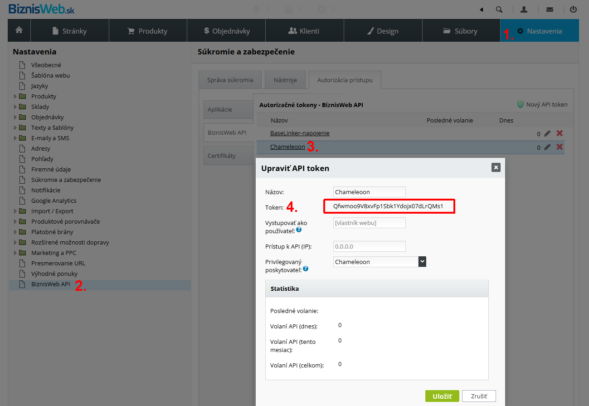The height and width of the screenshot is (406, 589).
Task: Expand the Produkty tree folder
Action: [x=15, y=96]
